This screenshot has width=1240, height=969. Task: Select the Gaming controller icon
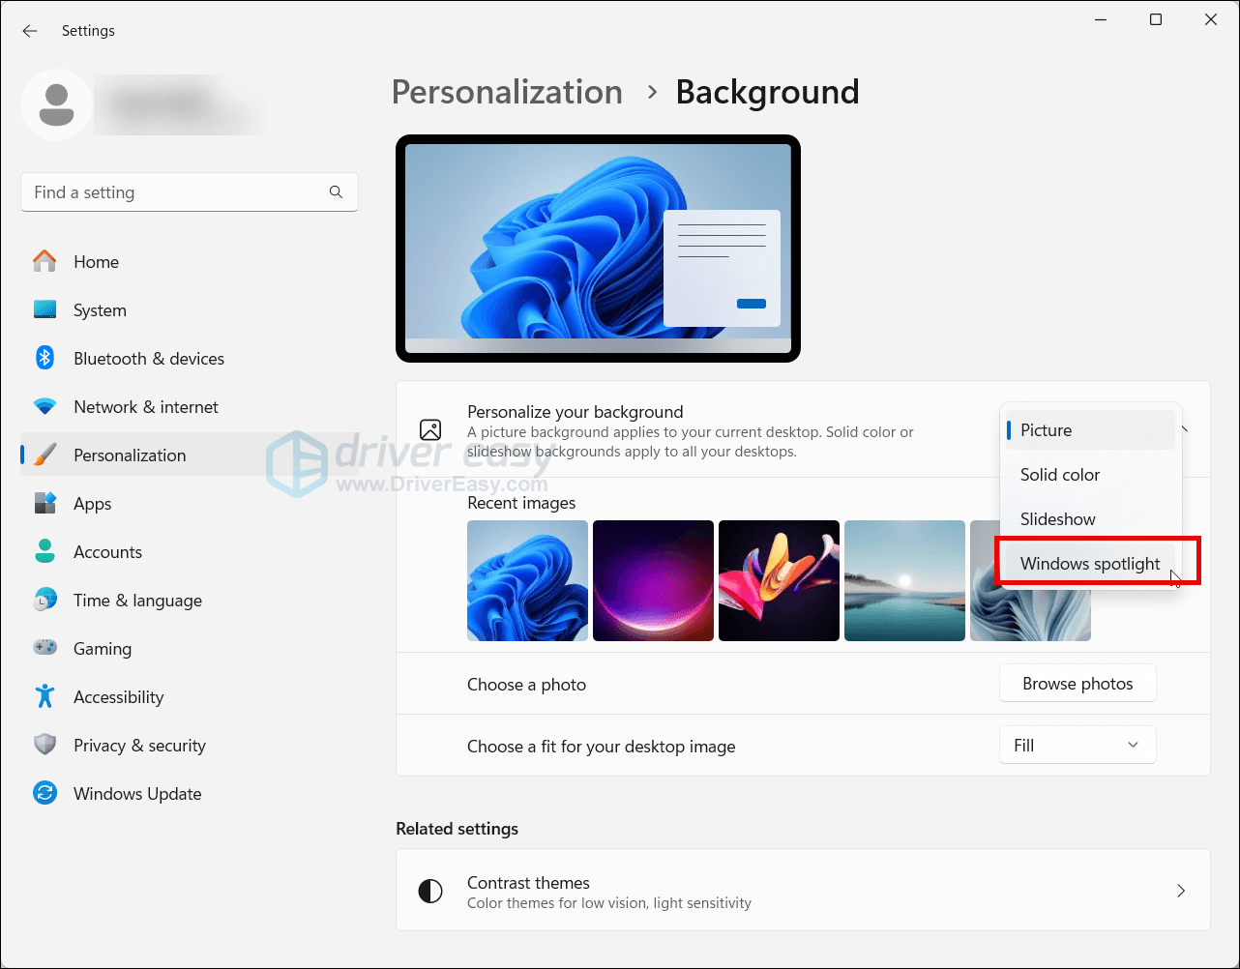(x=44, y=648)
